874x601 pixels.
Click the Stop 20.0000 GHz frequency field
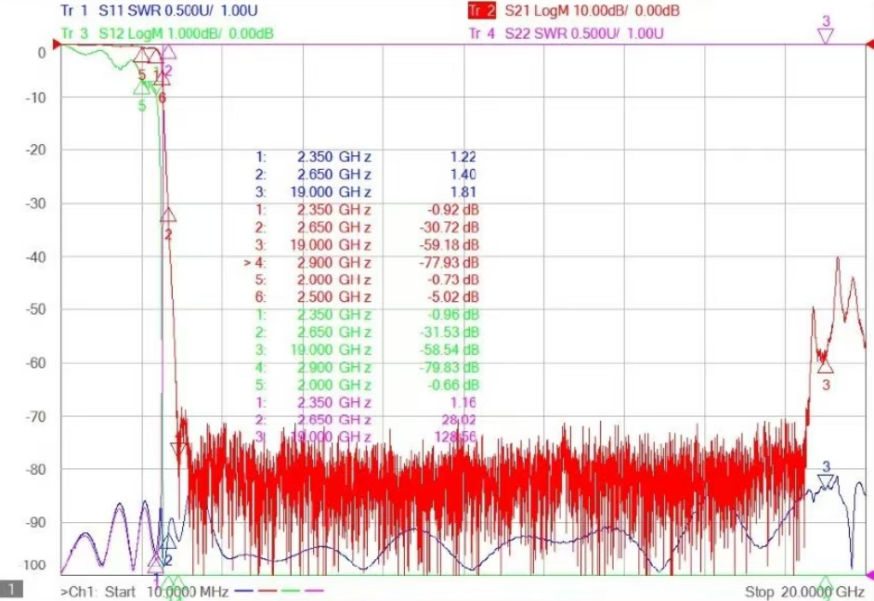point(805,592)
